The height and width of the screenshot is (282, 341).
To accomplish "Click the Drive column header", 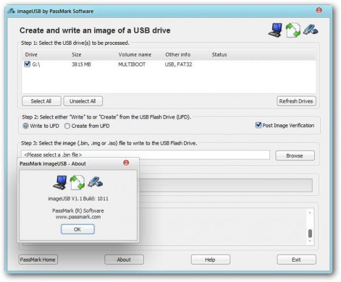I will [45, 54].
